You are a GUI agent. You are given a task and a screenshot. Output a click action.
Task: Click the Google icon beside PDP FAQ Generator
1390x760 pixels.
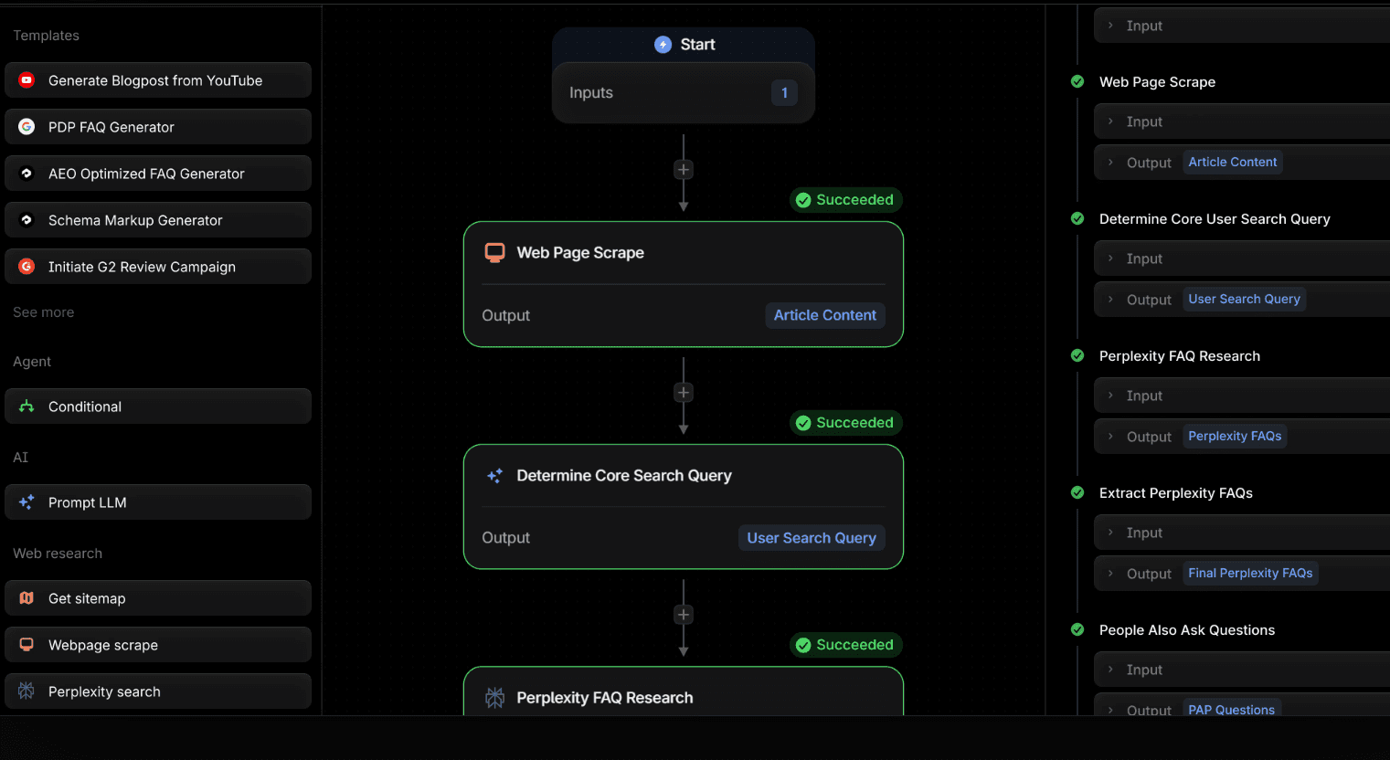[27, 127]
